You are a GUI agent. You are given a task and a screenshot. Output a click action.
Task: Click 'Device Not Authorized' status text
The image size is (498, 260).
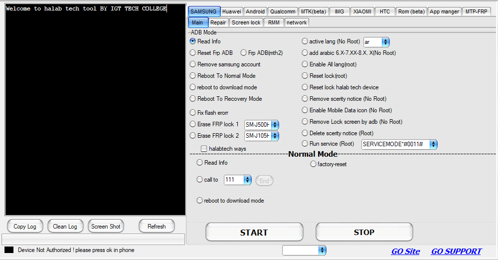76,250
